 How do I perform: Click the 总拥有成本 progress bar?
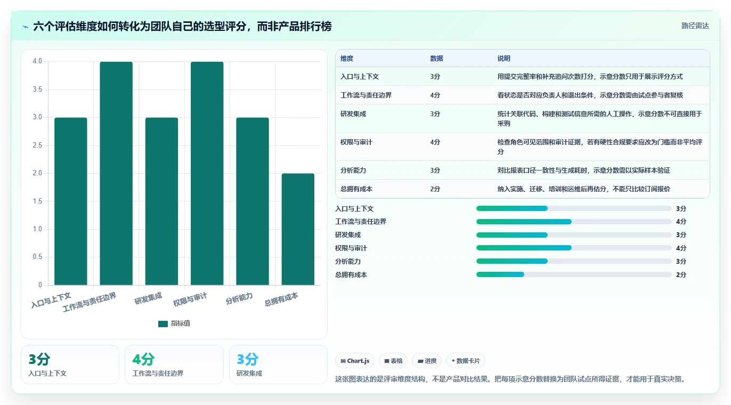[x=574, y=274]
